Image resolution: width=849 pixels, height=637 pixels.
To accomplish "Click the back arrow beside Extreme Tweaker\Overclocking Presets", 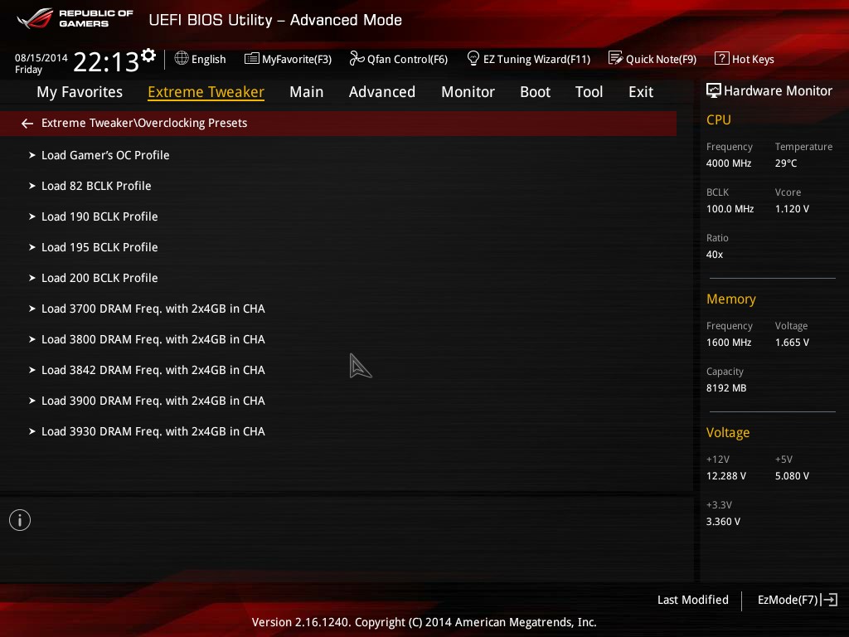I will tap(27, 124).
